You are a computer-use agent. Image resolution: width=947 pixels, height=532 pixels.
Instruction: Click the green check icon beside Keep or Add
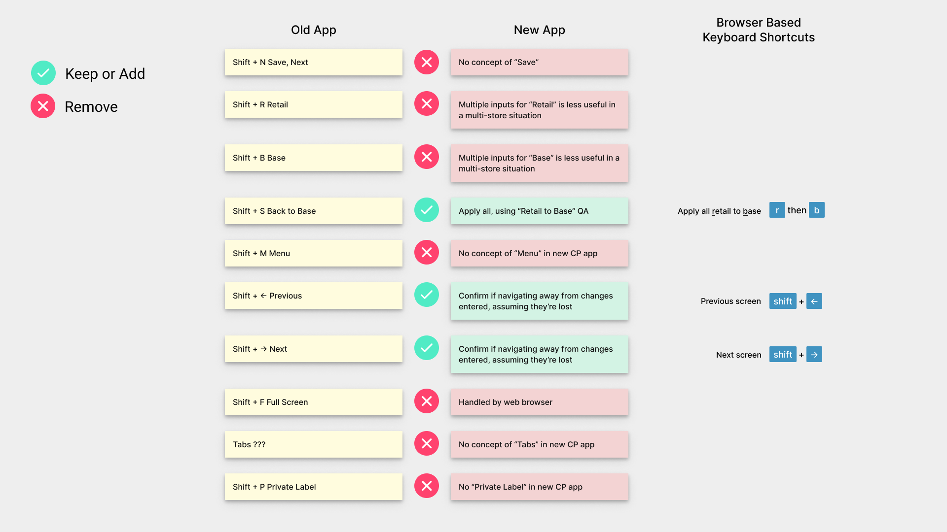[43, 73]
